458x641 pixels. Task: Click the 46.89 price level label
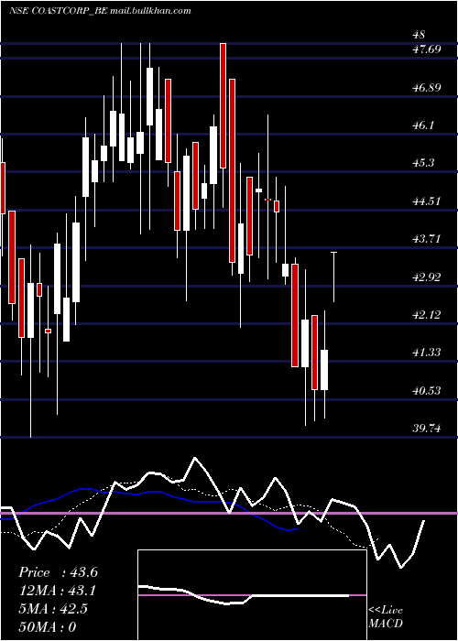coord(427,87)
